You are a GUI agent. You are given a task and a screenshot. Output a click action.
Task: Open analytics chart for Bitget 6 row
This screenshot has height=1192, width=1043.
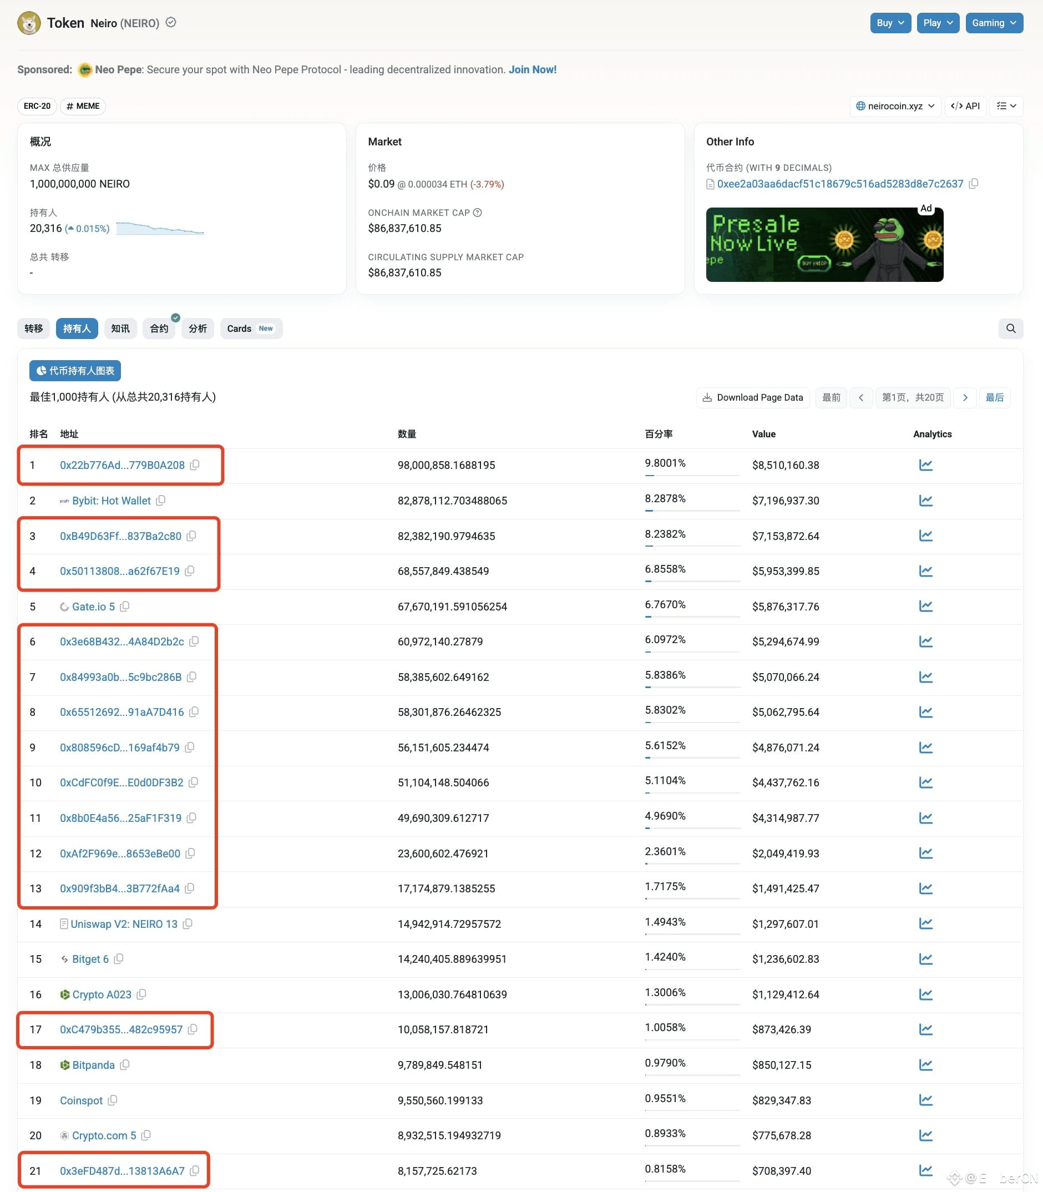pos(925,958)
